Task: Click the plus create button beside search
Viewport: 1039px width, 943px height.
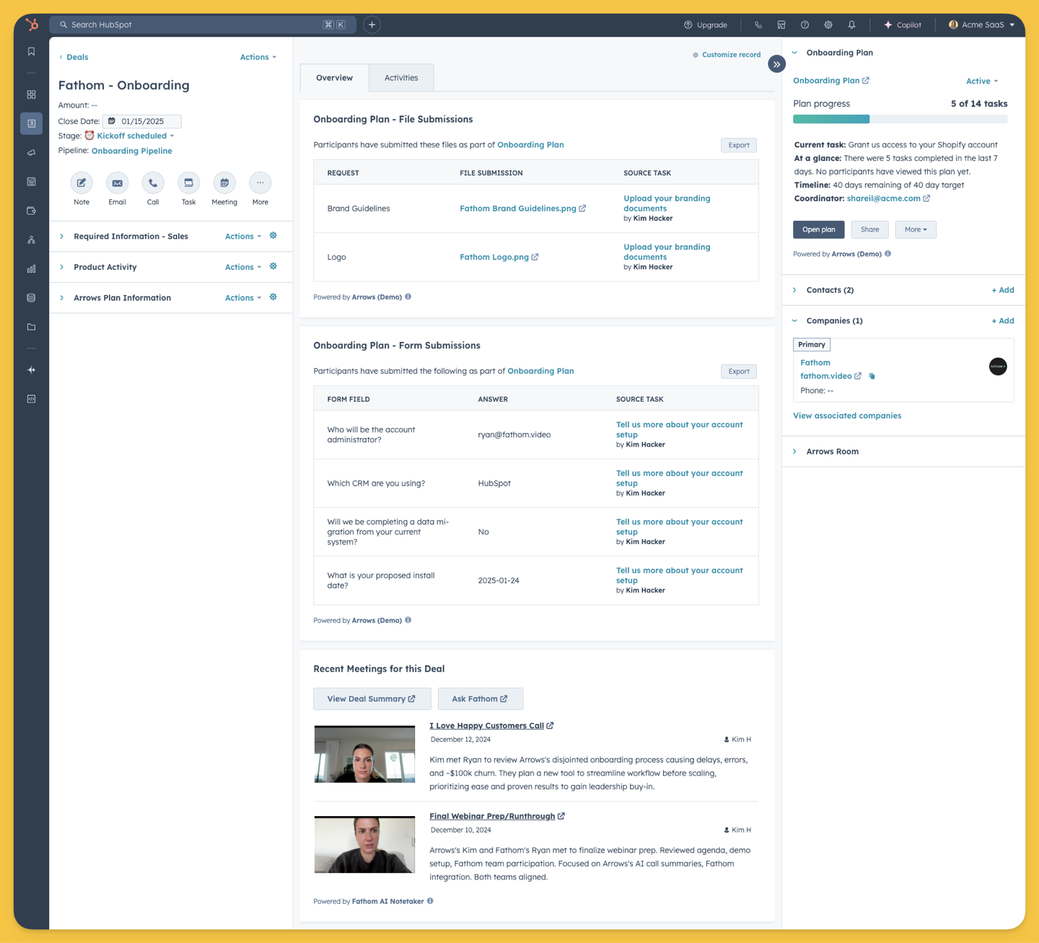Action: [x=372, y=25]
